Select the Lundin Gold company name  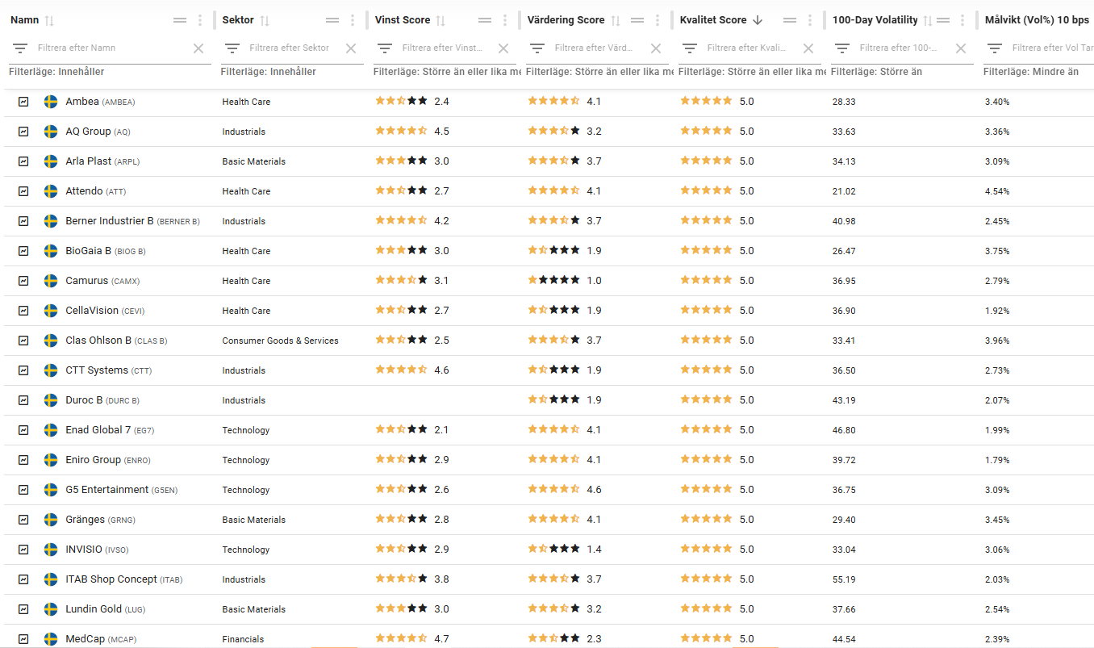(x=94, y=609)
